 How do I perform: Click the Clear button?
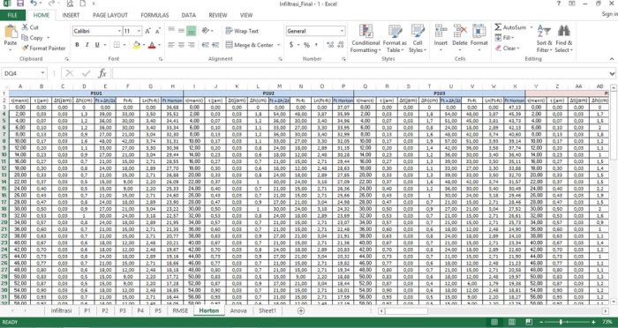point(508,48)
